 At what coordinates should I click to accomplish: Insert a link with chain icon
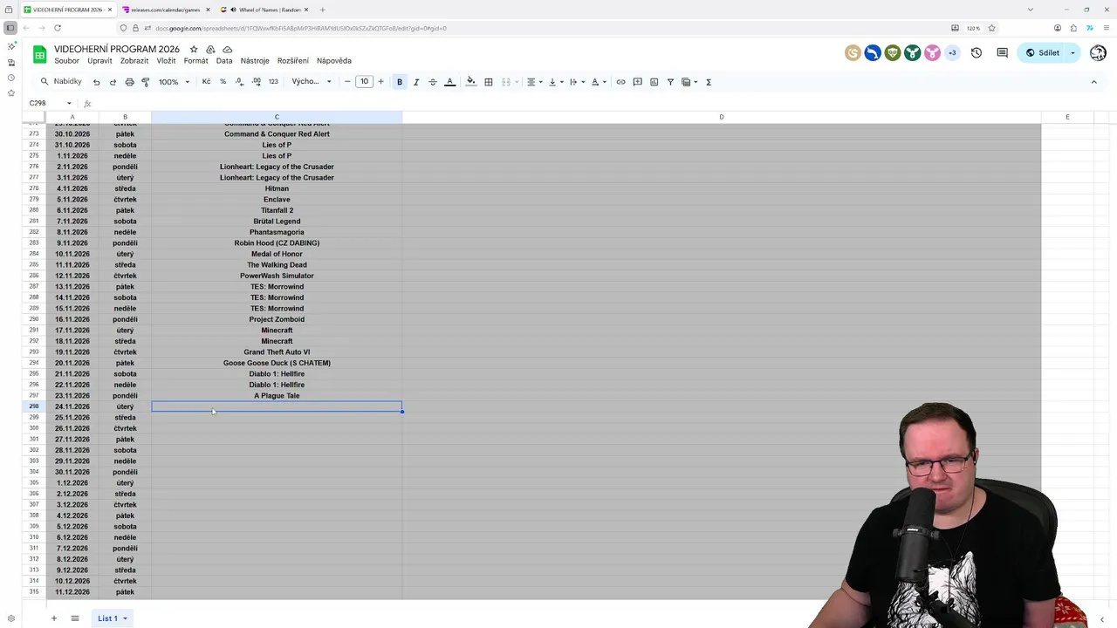620,82
